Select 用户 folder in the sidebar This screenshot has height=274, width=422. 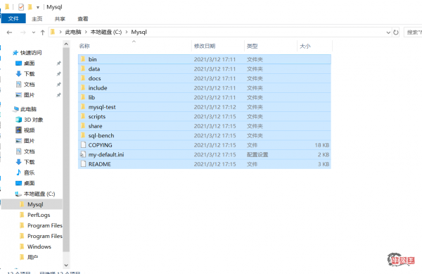click(x=32, y=257)
